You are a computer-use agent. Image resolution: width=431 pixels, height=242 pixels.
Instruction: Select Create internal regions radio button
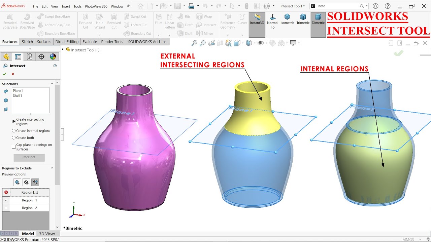coord(14,131)
